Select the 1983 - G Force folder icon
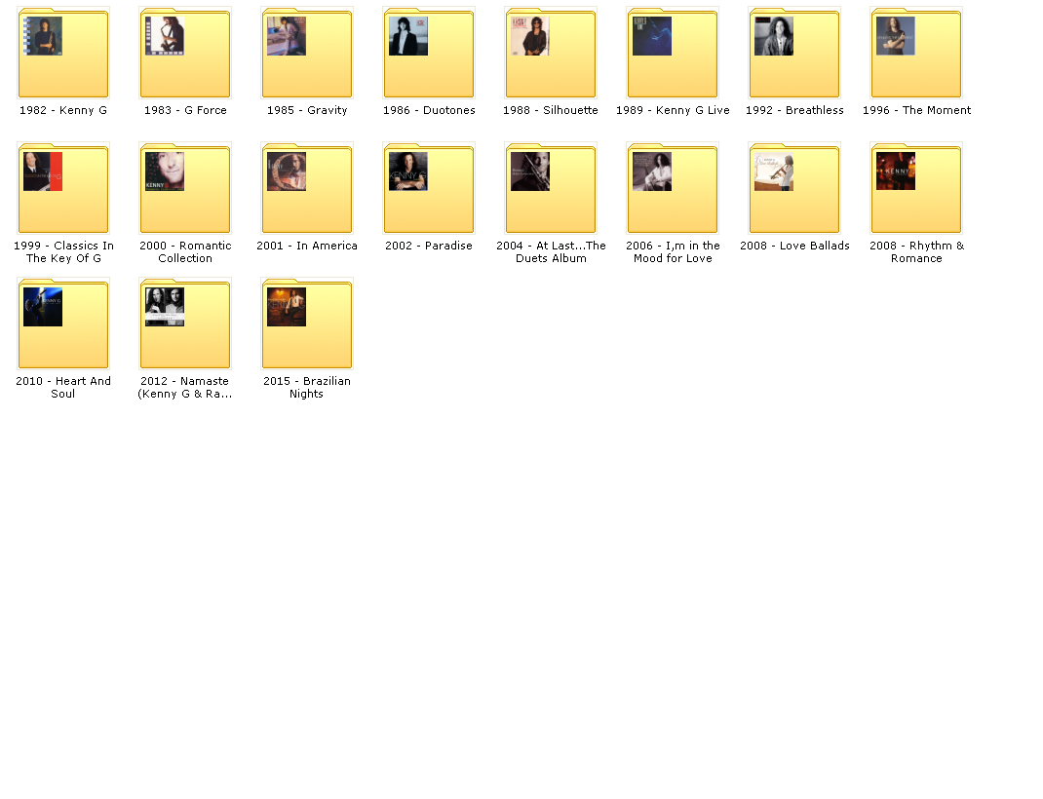This screenshot has height=799, width=1043. coord(185,53)
